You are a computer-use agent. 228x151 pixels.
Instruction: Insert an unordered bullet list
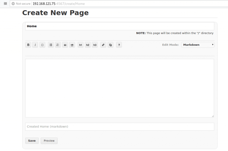tap(51, 45)
